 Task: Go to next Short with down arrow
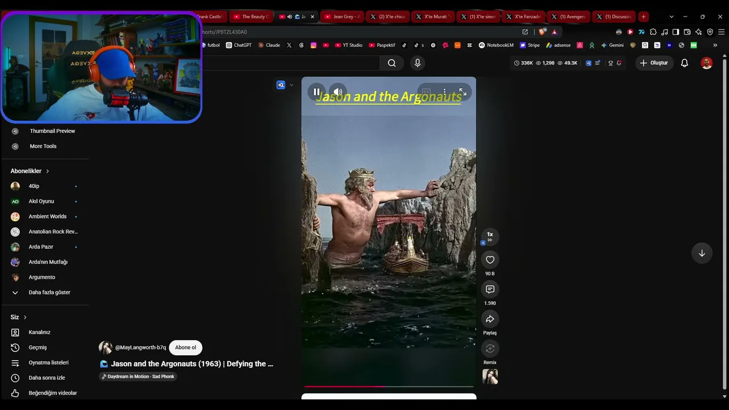tap(702, 253)
